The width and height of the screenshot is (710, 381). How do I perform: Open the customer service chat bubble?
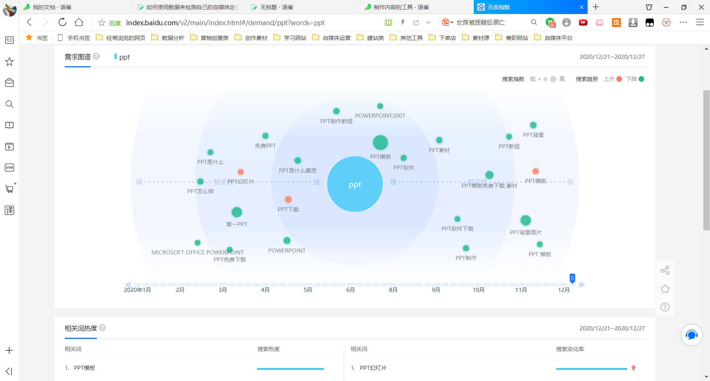pyautogui.click(x=692, y=335)
